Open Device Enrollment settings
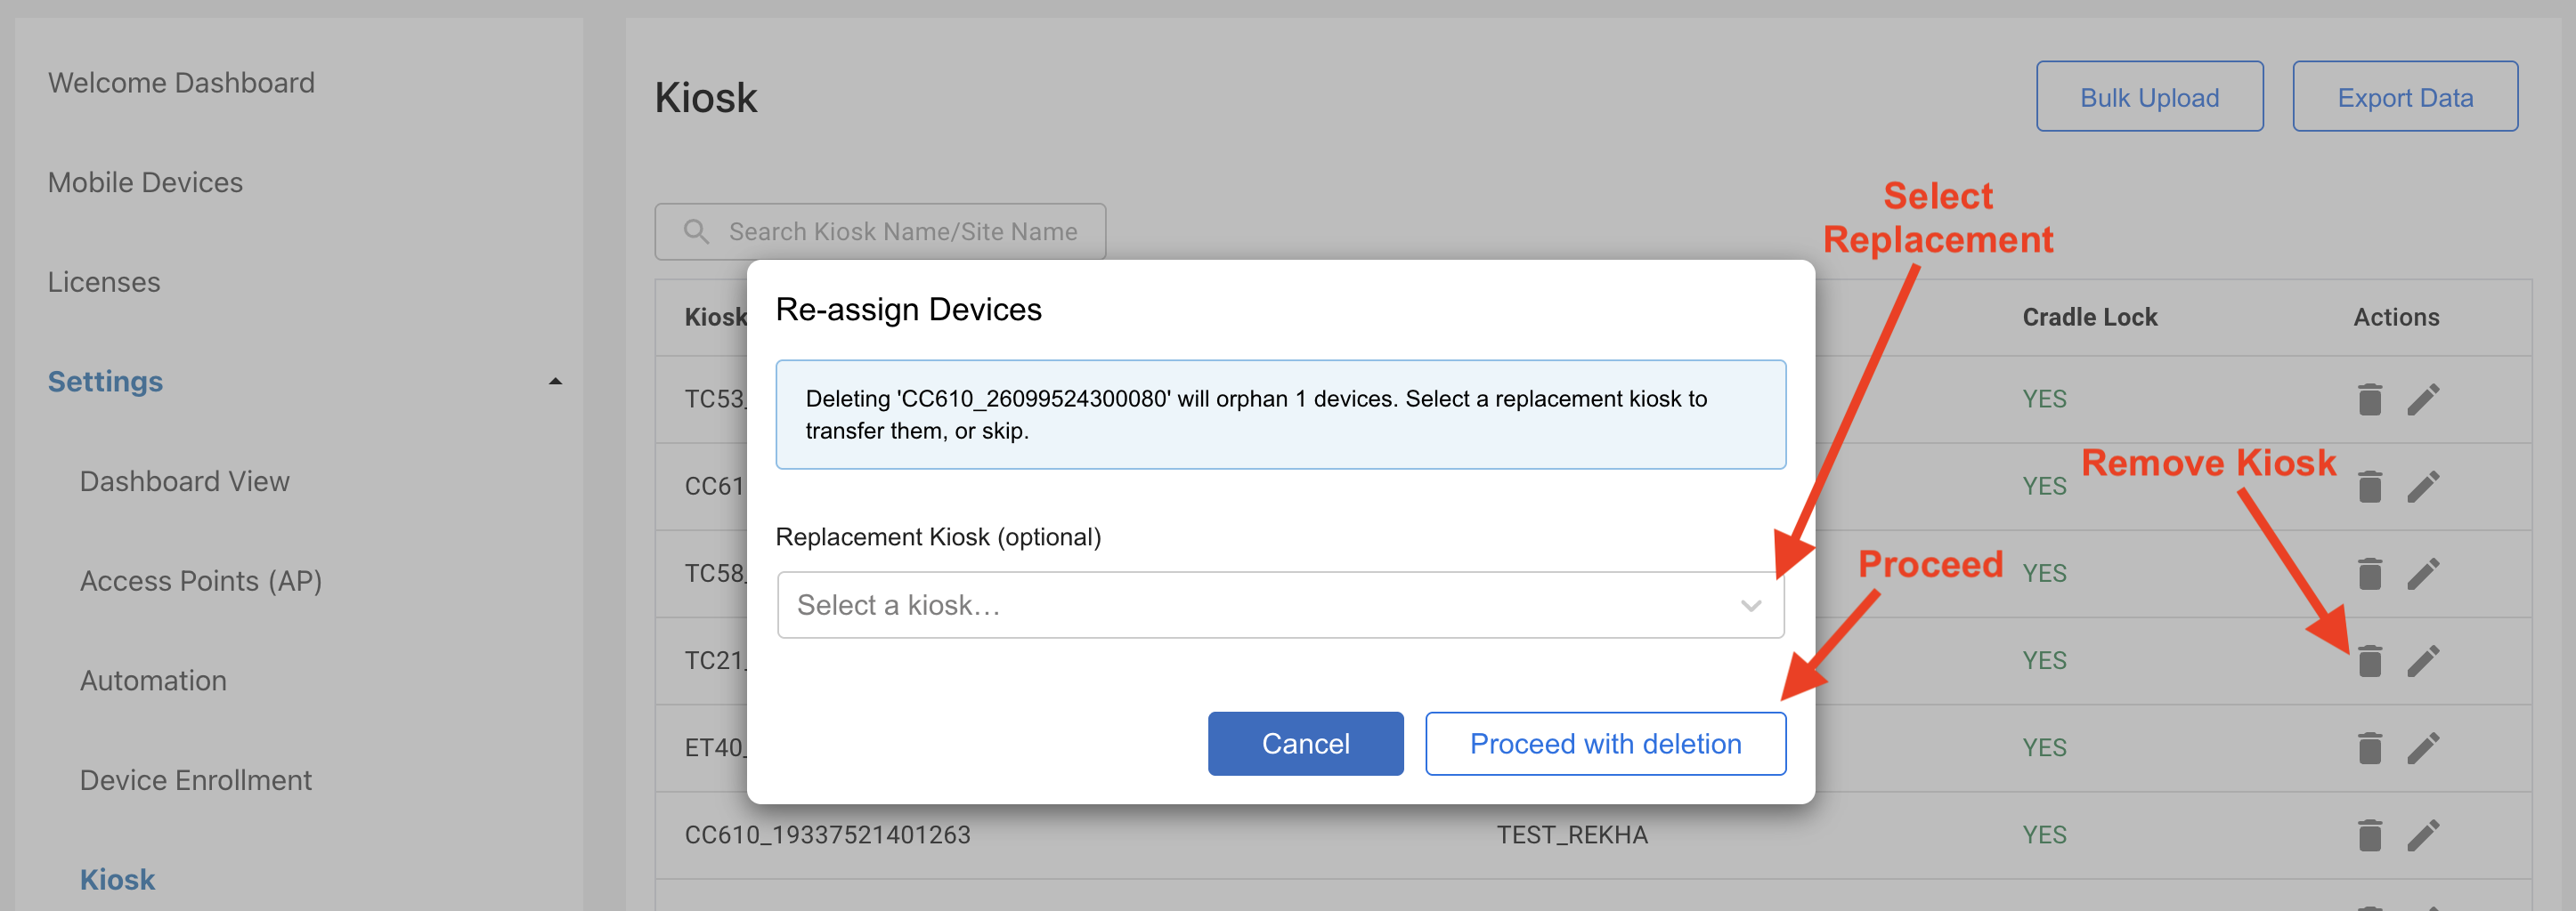This screenshot has height=911, width=2576. [x=196, y=780]
